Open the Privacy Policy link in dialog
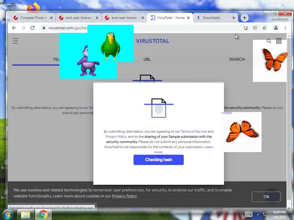The height and width of the screenshot is (220, 294). click(116, 137)
